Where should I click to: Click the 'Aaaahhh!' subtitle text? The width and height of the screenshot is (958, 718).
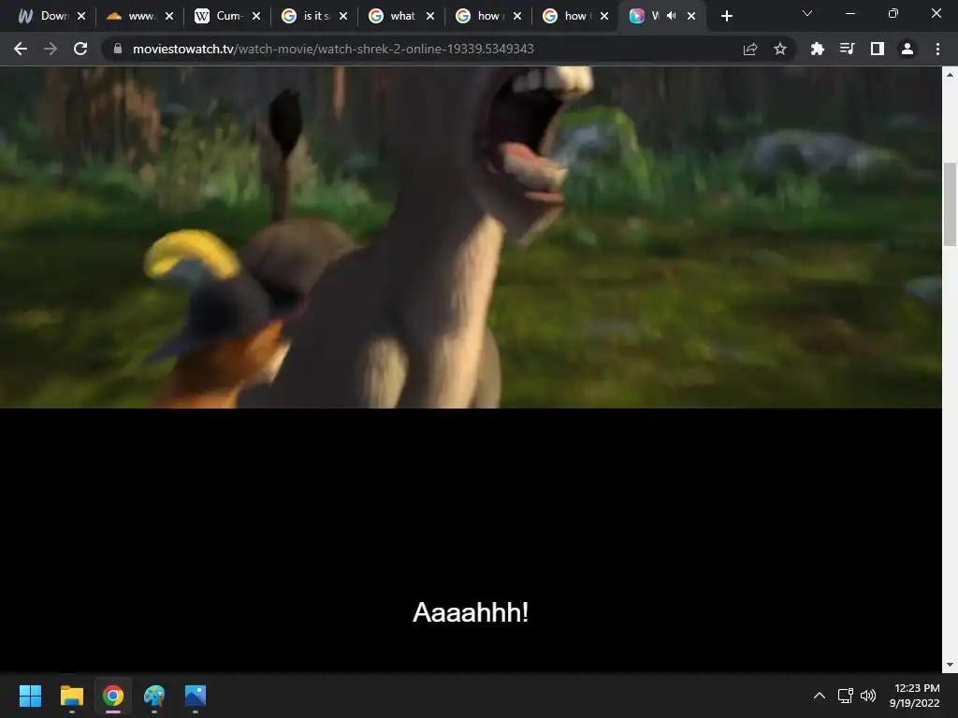coord(471,612)
